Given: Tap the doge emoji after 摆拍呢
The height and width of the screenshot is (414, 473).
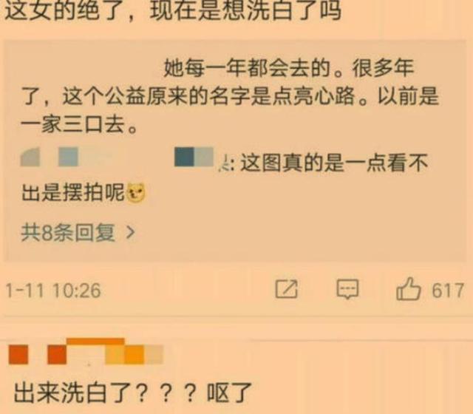Looking at the screenshot, I should pyautogui.click(x=136, y=192).
